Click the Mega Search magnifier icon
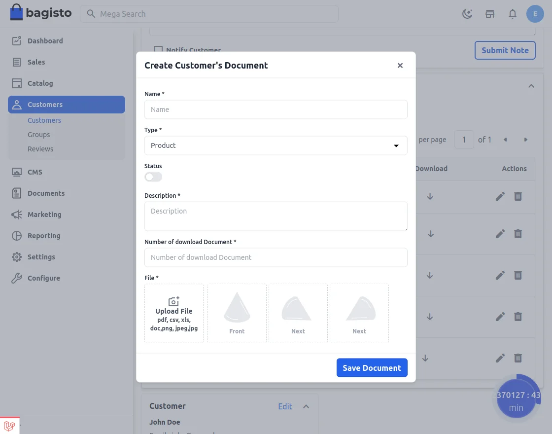Viewport: 552px width, 434px height. tap(91, 14)
